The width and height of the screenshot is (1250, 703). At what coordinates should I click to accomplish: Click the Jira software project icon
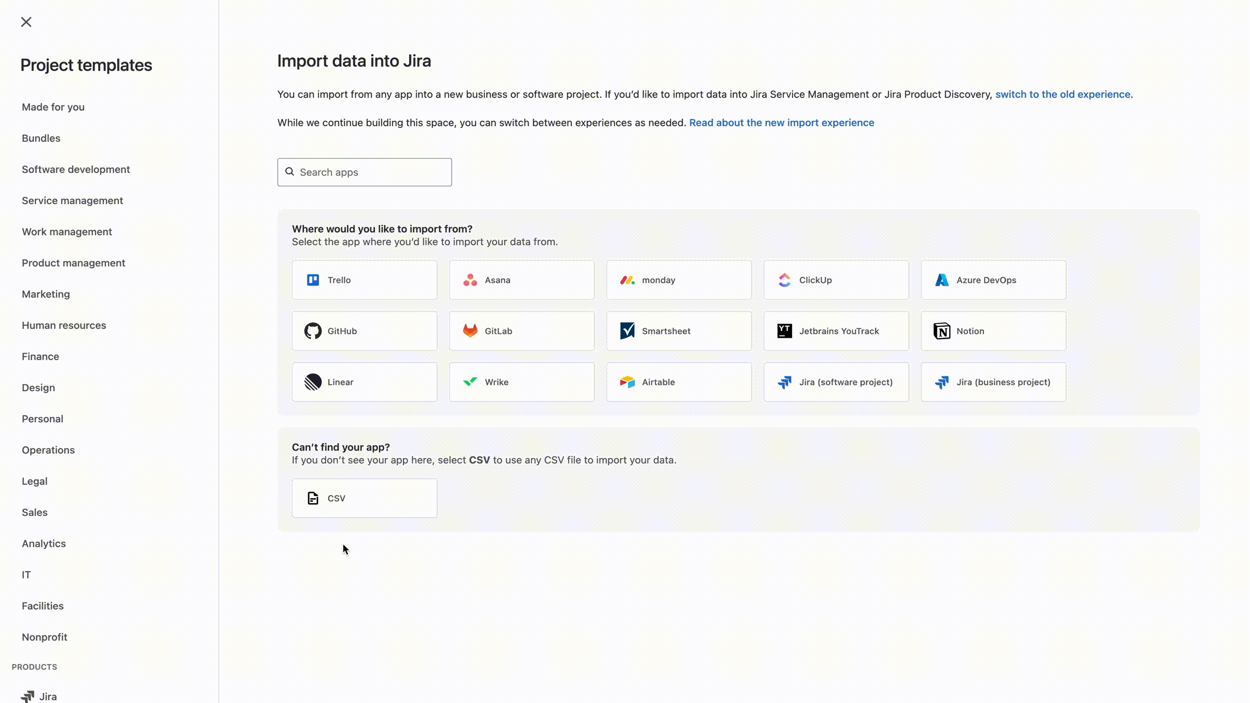785,382
